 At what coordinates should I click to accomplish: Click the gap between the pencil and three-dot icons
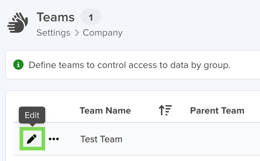coord(47,139)
